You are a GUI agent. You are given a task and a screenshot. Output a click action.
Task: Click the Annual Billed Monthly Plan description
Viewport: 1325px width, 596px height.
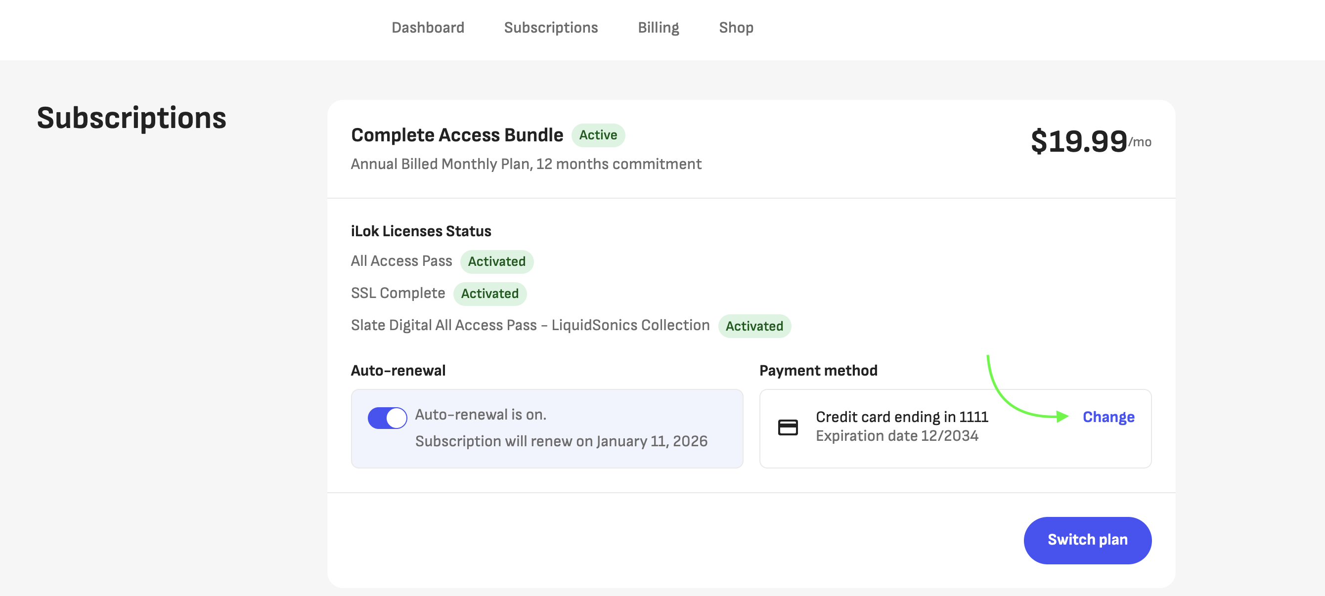526,164
